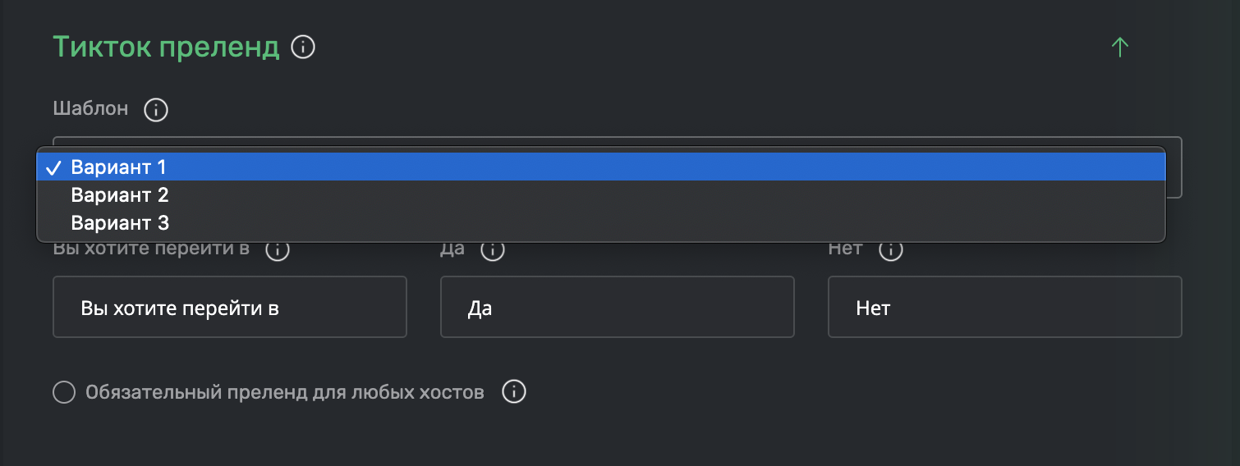This screenshot has height=466, width=1240.
Task: Open info icon for Обязательный преленд option
Action: click(513, 392)
